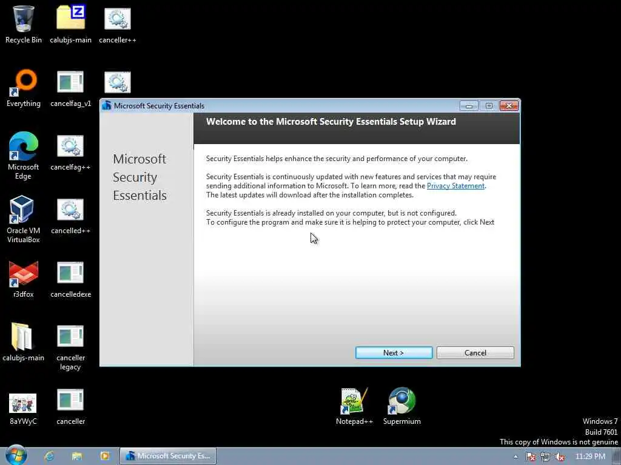
Task: Select the Microsoft Security Essentials taskbar button
Action: pos(168,456)
